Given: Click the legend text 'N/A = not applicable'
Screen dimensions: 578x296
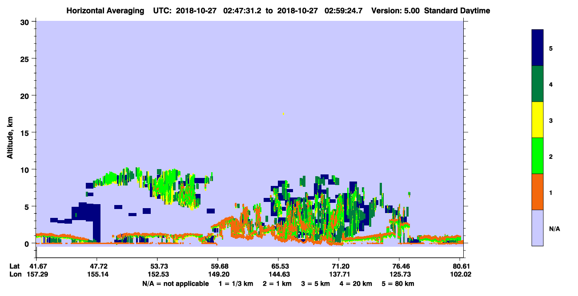Looking at the screenshot, I should coord(175,284).
